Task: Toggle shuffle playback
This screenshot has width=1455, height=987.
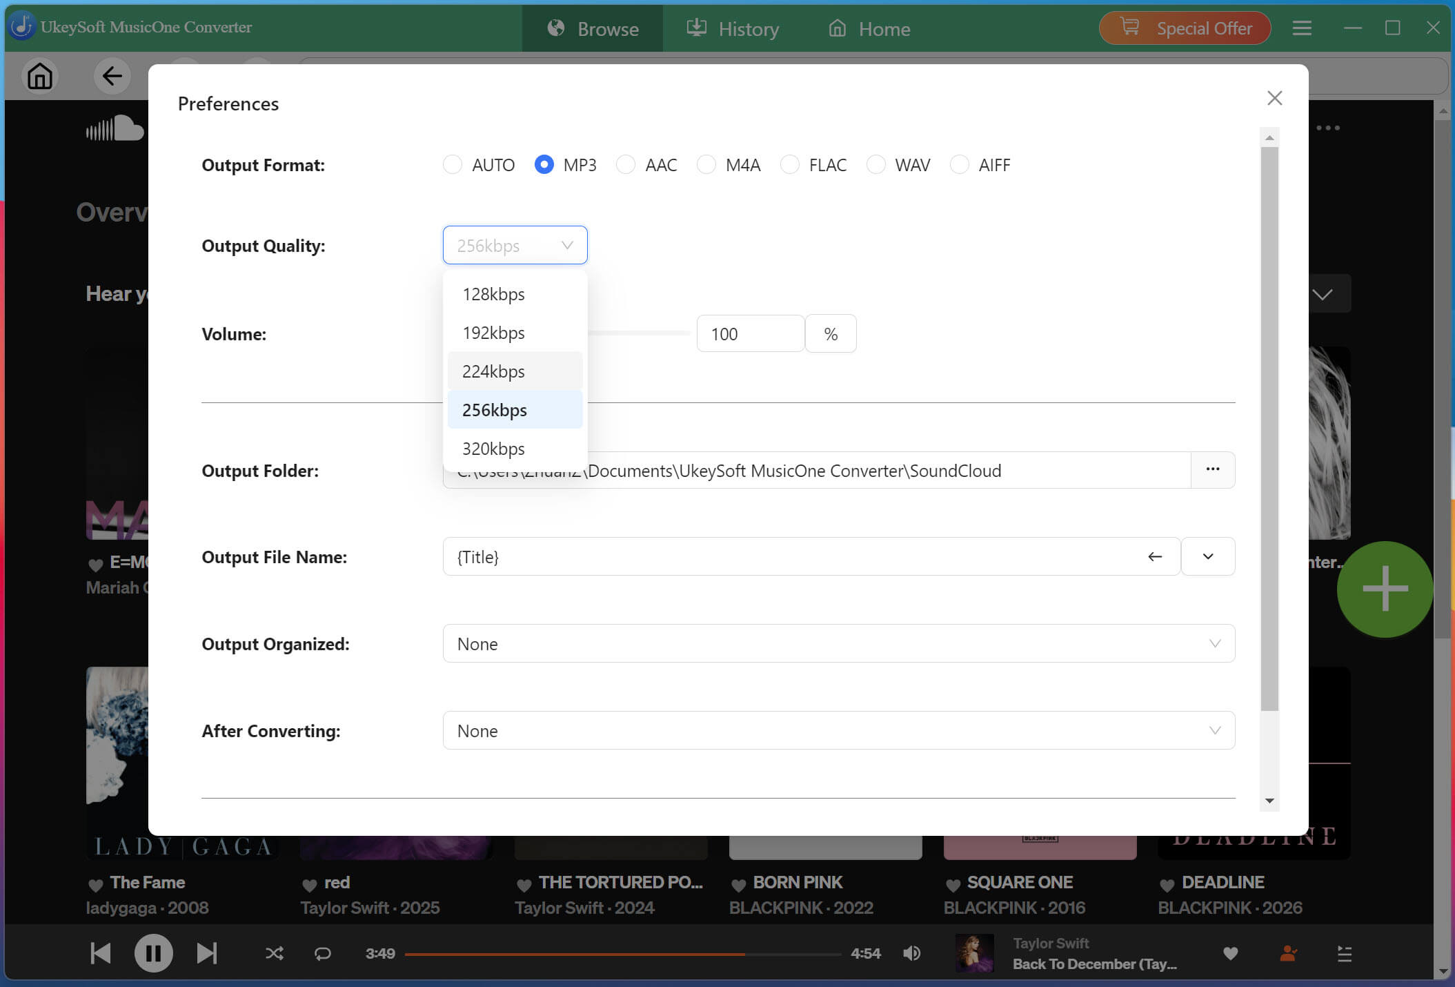Action: pos(275,953)
